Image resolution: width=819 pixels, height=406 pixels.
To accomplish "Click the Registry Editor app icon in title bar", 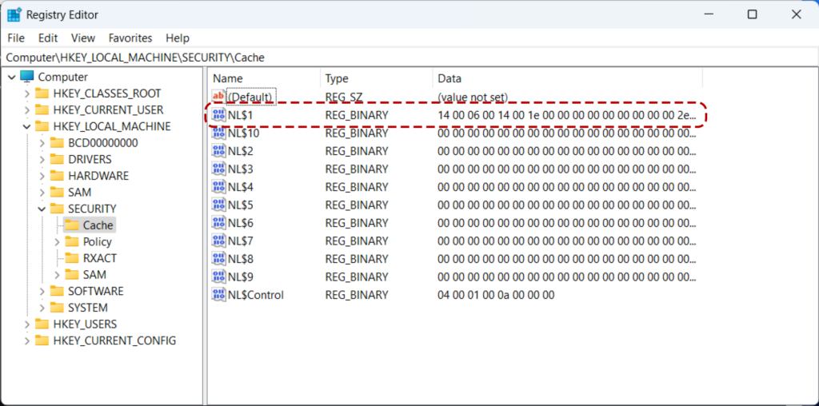I will click(x=14, y=14).
